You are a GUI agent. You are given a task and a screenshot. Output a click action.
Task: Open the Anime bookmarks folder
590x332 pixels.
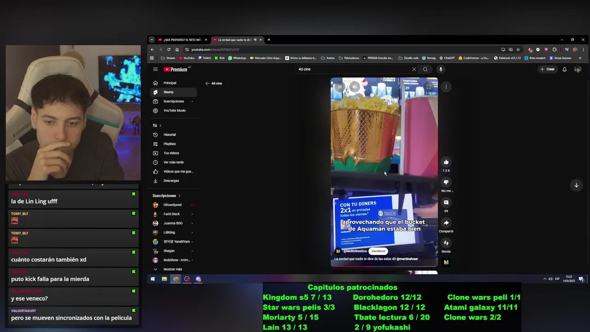pyautogui.click(x=328, y=58)
